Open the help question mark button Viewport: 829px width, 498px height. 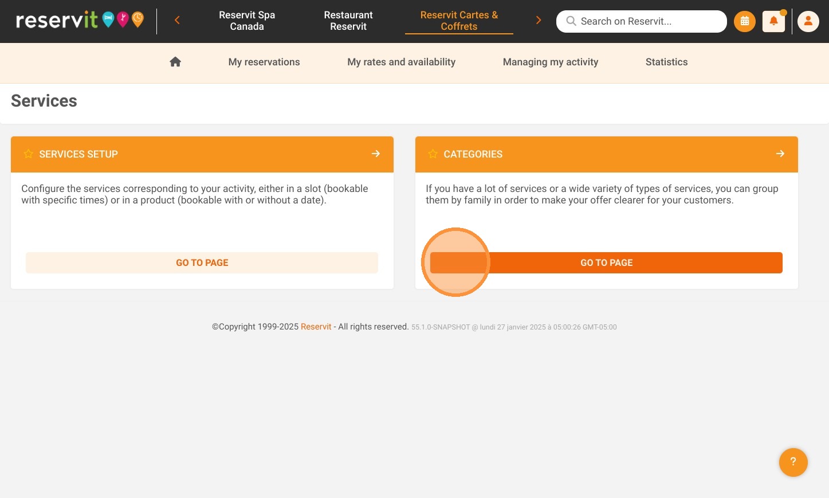(793, 462)
